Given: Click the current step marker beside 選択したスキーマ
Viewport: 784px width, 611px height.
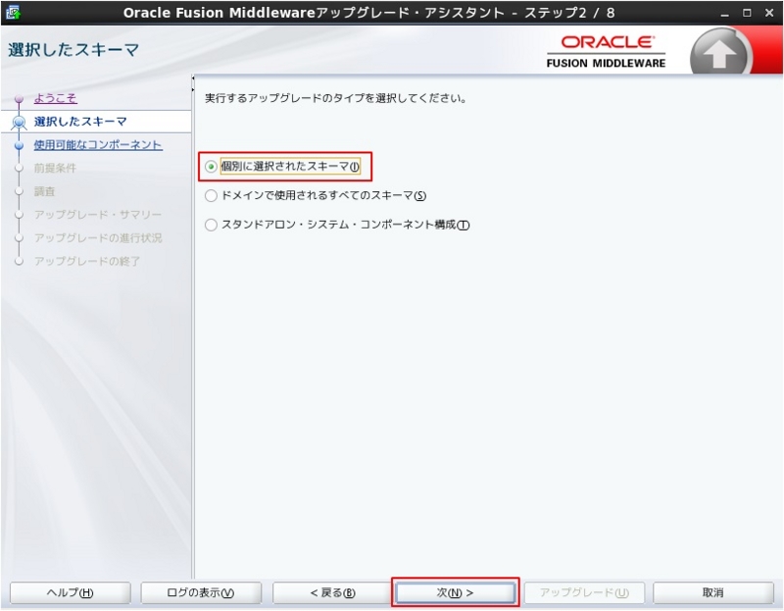Looking at the screenshot, I should click(x=19, y=122).
